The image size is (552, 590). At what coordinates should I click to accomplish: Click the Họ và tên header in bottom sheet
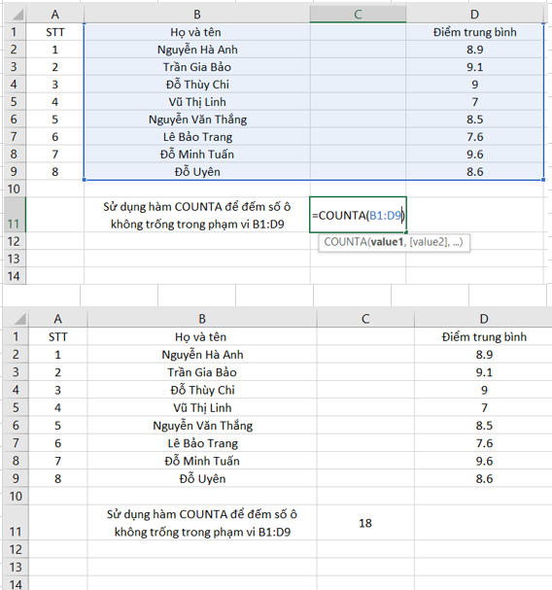tap(200, 336)
